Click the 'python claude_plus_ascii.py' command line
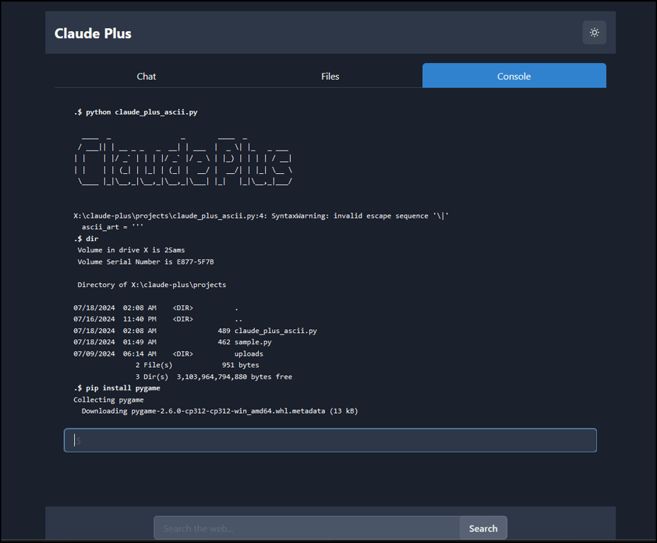This screenshot has width=657, height=543. click(x=136, y=112)
